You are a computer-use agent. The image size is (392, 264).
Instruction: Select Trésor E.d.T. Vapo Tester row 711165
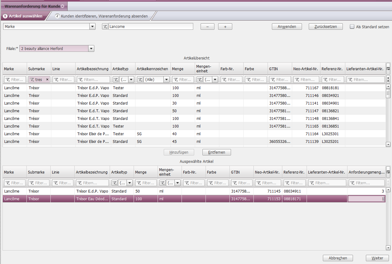194,126
